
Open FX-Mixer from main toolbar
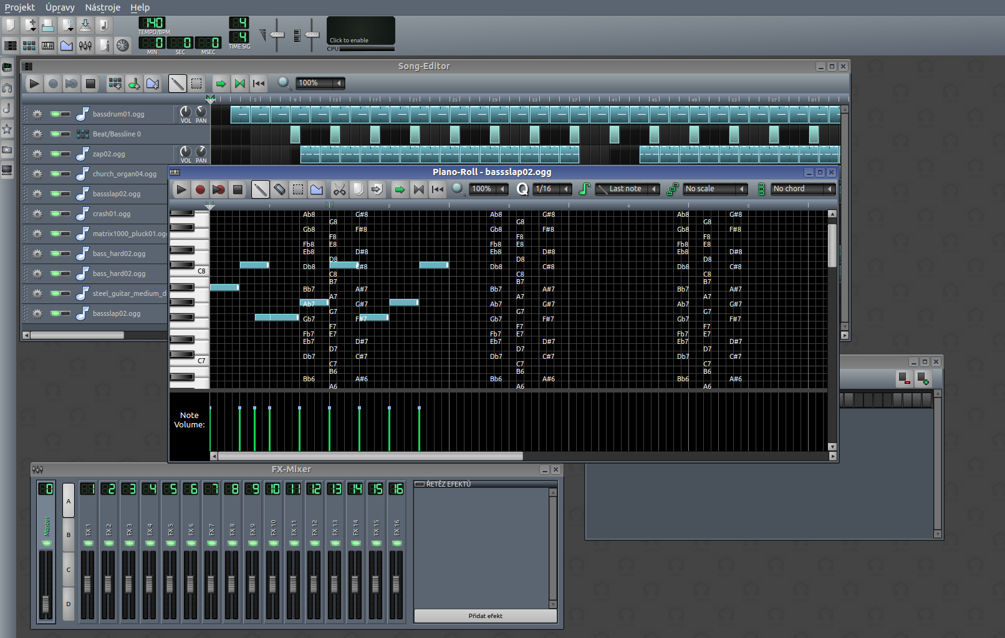85,45
